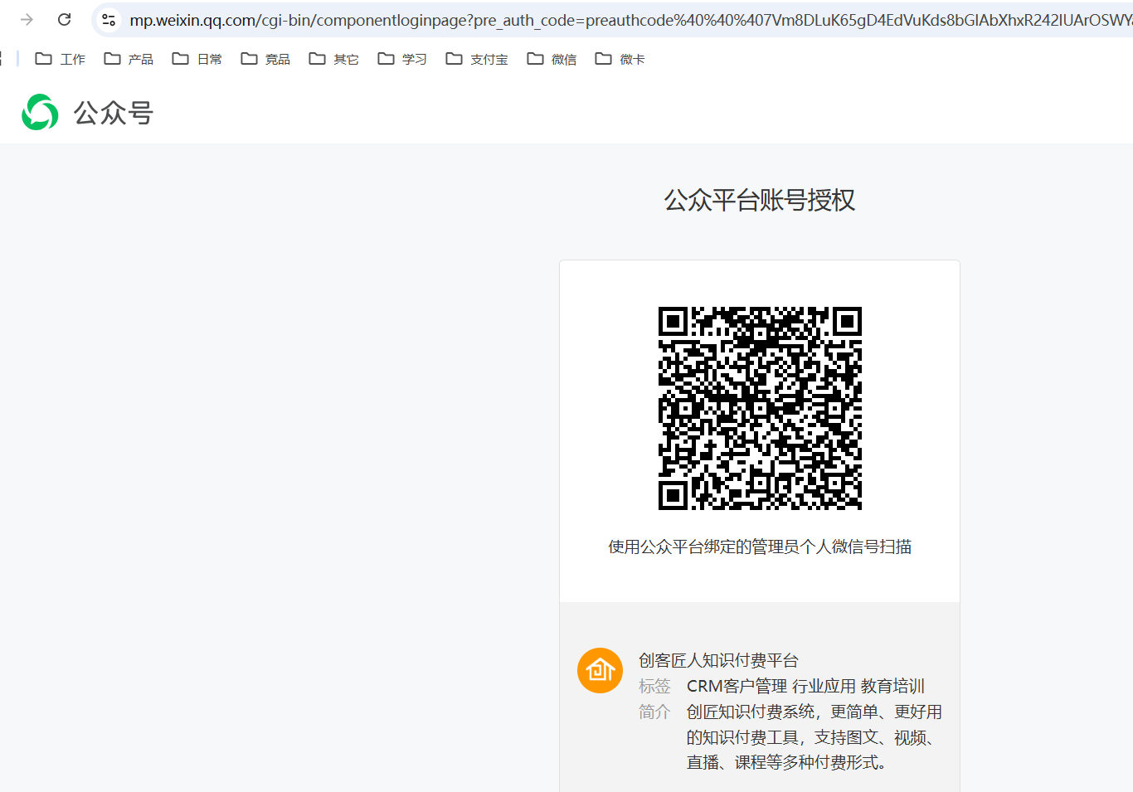Image resolution: width=1133 pixels, height=792 pixels.
Task: Open the 竞品 bookmarks folder
Action: 265,59
